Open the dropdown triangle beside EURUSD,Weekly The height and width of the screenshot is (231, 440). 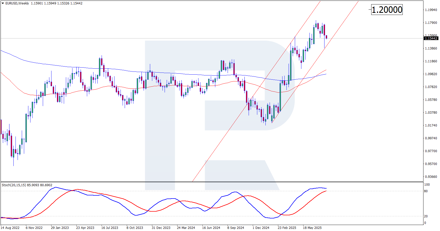pos(3,3)
